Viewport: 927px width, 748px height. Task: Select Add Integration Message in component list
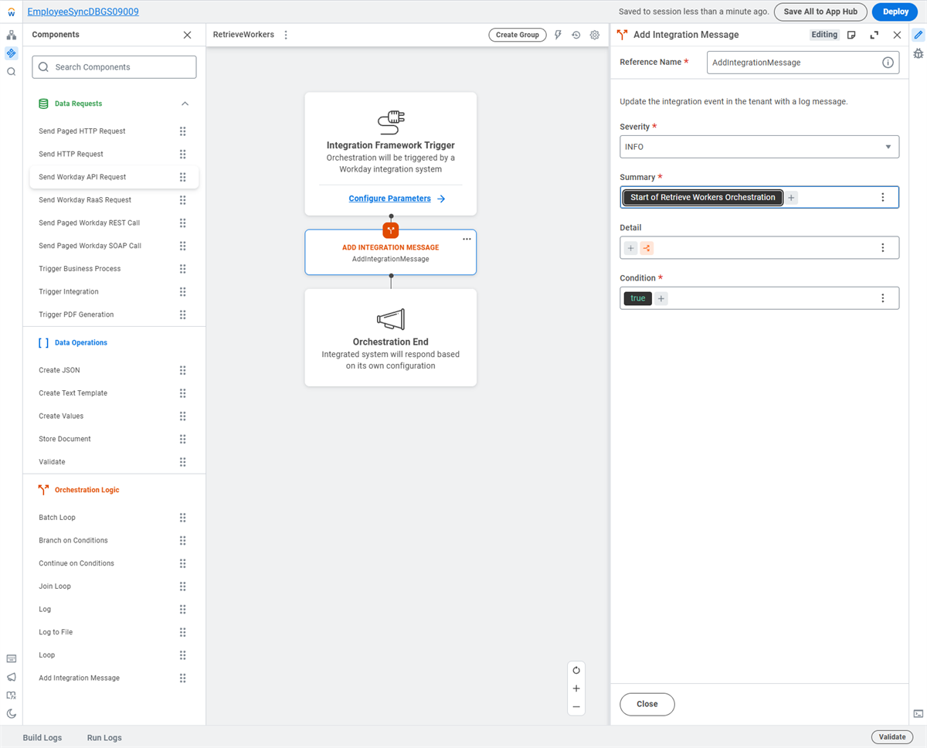(114, 678)
